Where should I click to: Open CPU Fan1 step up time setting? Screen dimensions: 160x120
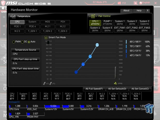(x=25, y=60)
